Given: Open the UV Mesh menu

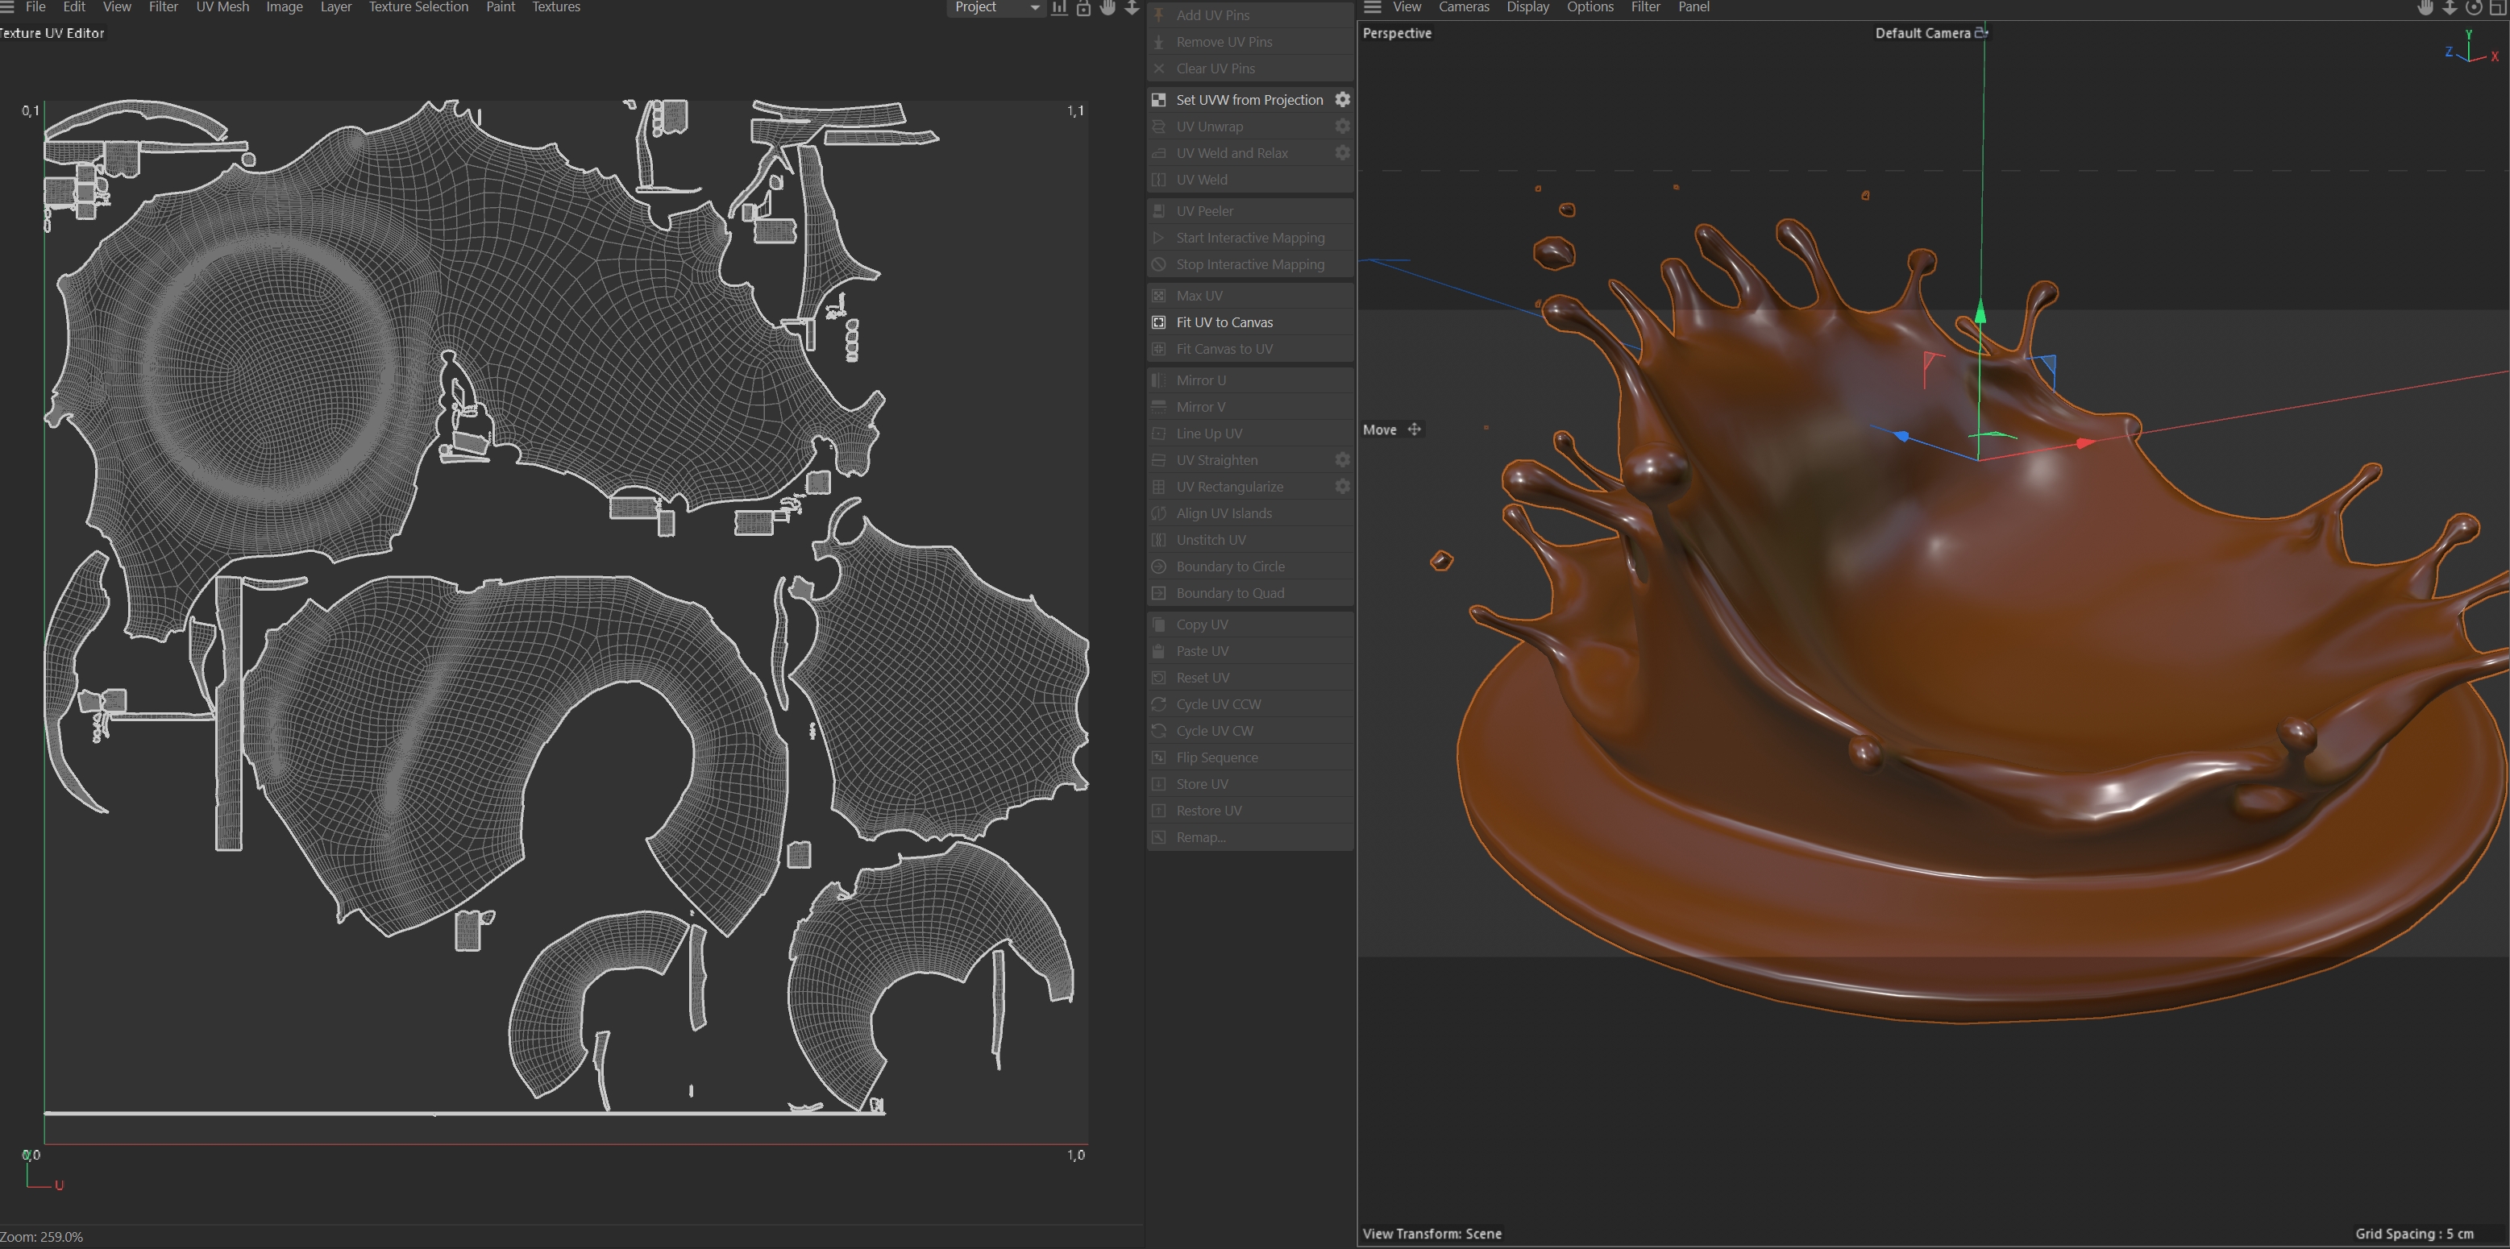Looking at the screenshot, I should pyautogui.click(x=222, y=6).
